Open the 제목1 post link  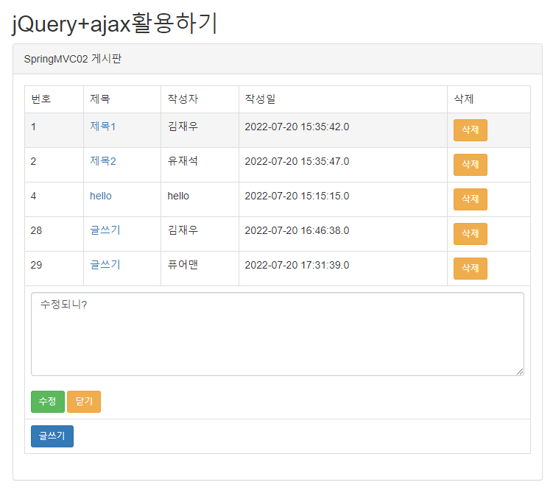point(102,126)
